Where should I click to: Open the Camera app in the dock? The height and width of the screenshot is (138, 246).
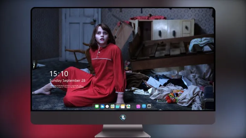tap(149, 106)
